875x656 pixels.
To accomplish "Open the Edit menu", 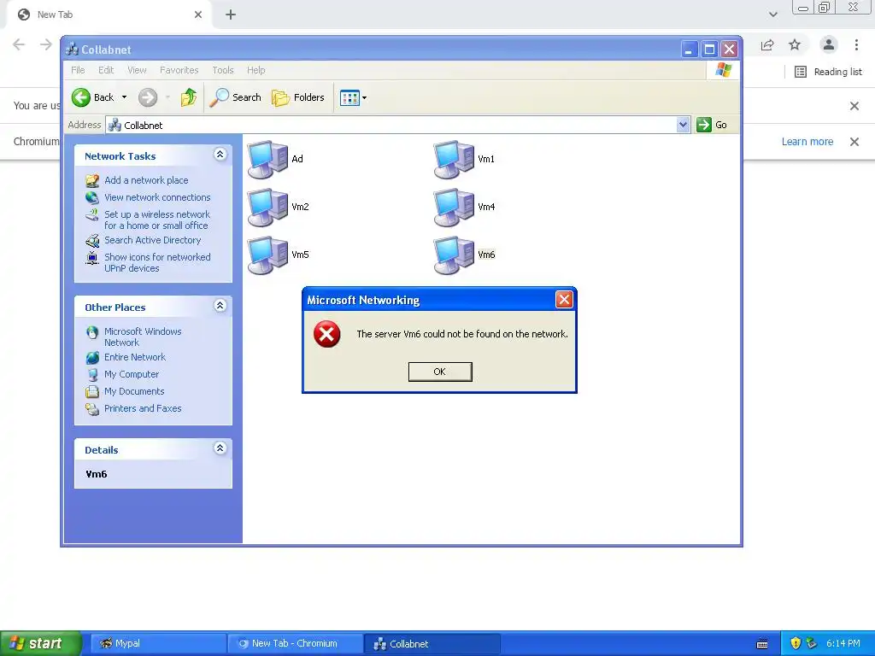I will [x=106, y=70].
